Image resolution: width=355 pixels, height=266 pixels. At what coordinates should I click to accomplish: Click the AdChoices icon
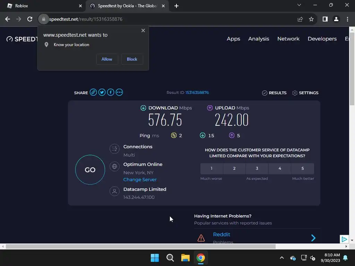pos(344,239)
